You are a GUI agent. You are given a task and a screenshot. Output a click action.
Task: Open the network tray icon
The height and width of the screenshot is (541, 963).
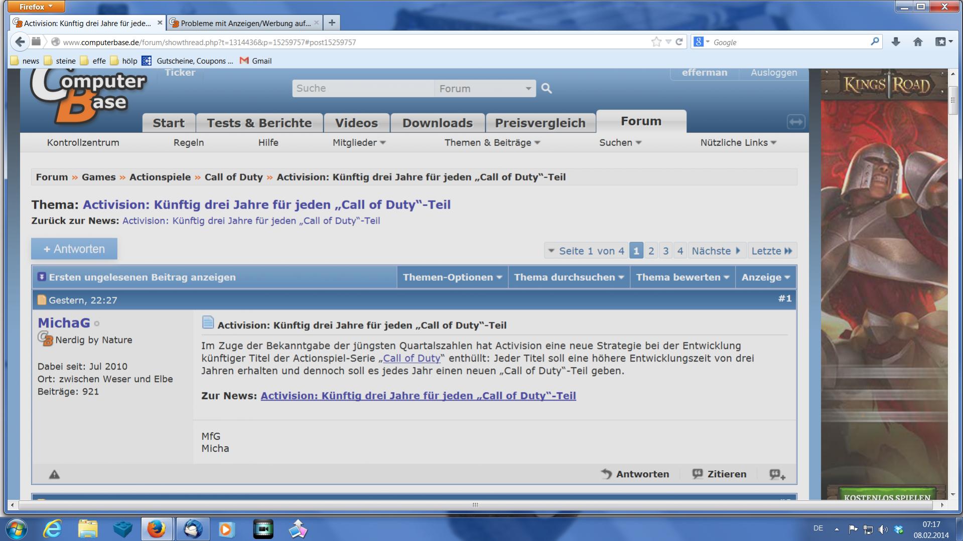click(x=868, y=529)
